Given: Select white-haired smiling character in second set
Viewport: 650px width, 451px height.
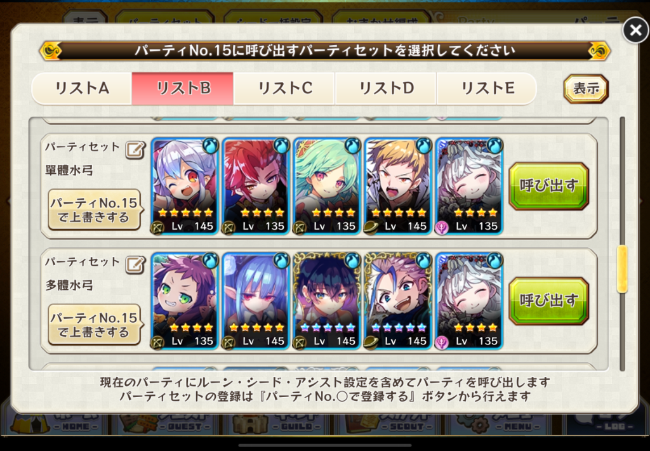Looking at the screenshot, I should point(469,301).
